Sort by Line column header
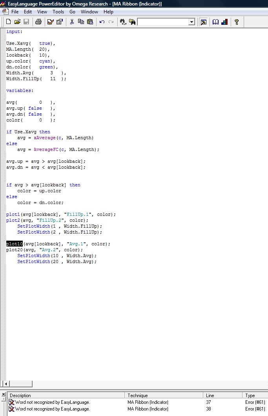Viewport: 268px width, 416px height. click(x=223, y=395)
